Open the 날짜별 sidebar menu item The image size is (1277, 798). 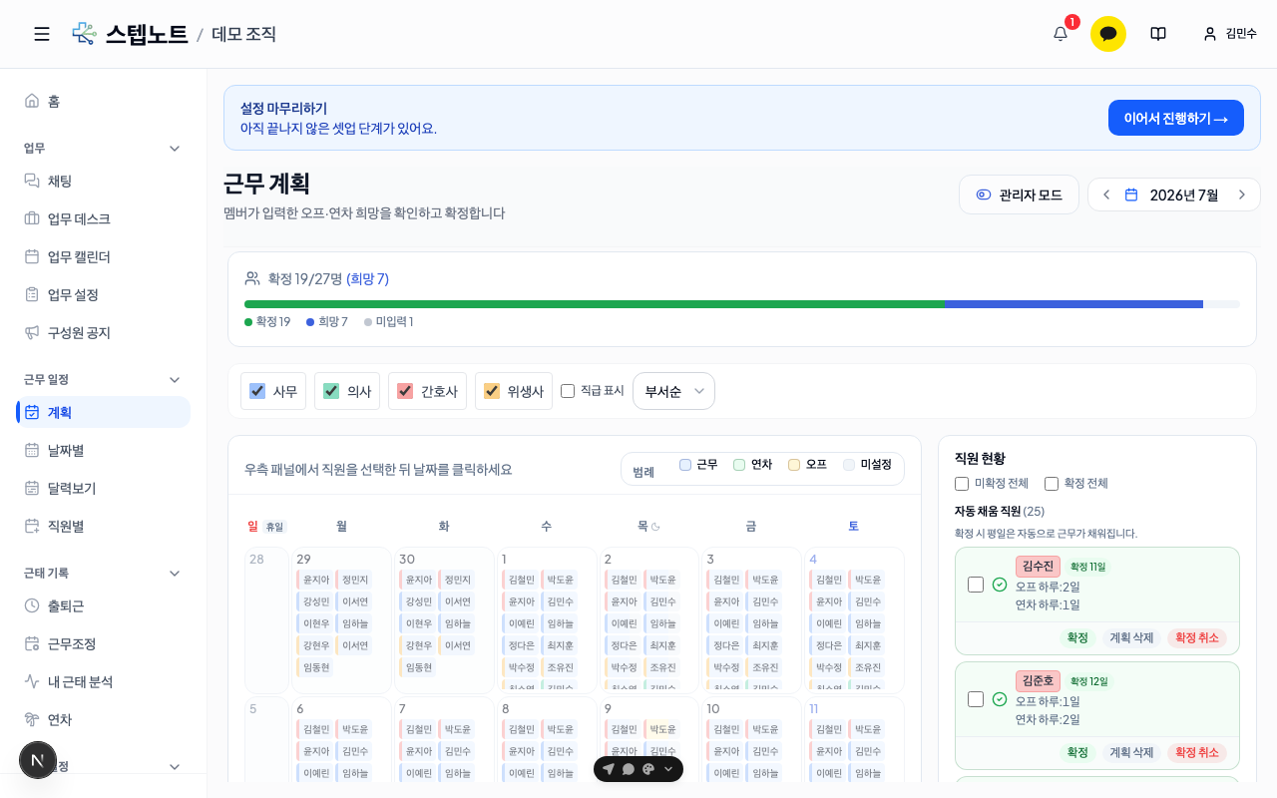coord(103,450)
